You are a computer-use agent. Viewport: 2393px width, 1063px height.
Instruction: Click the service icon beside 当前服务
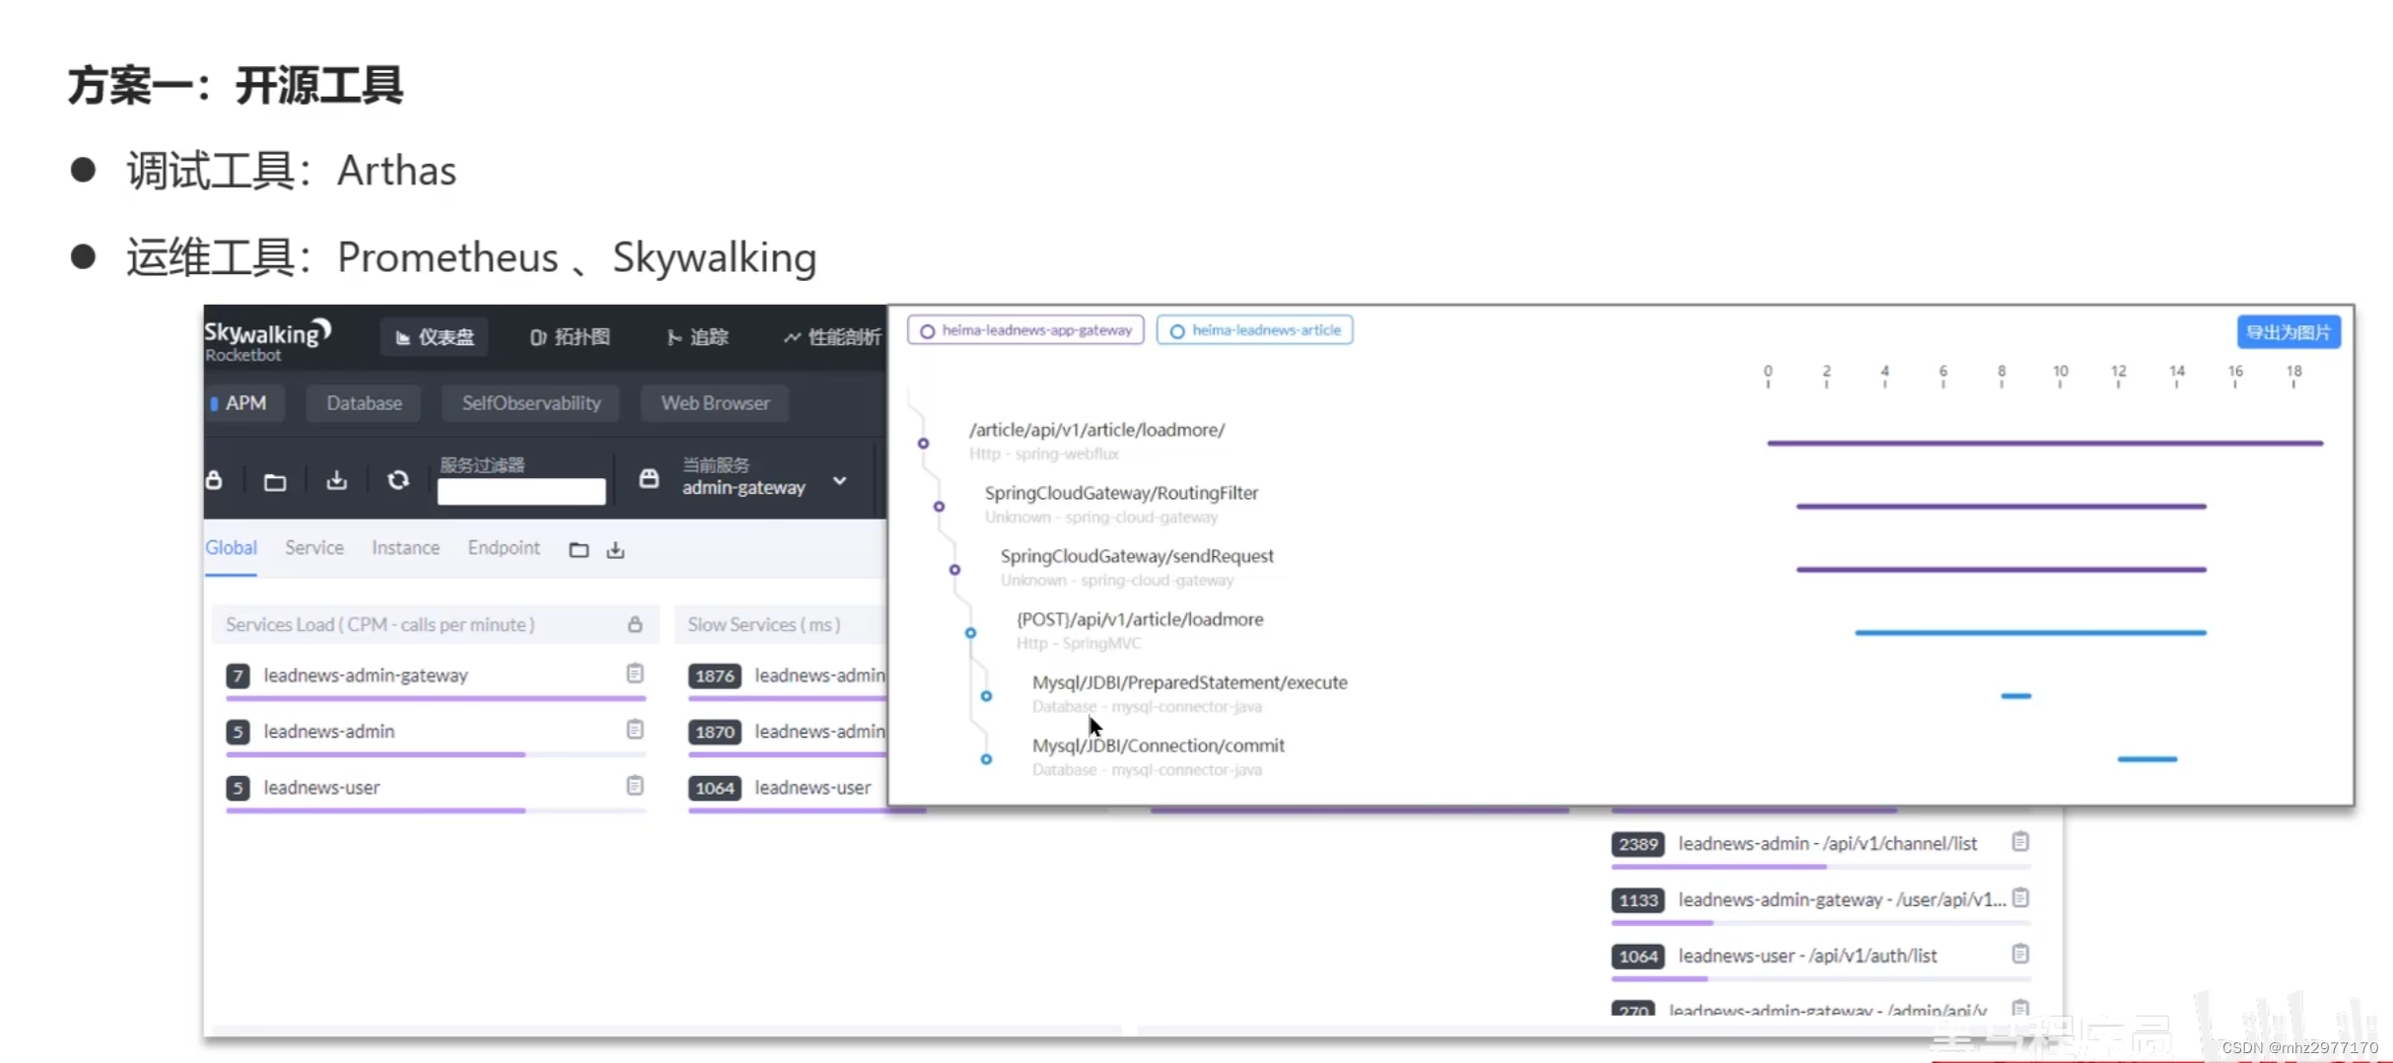point(649,479)
